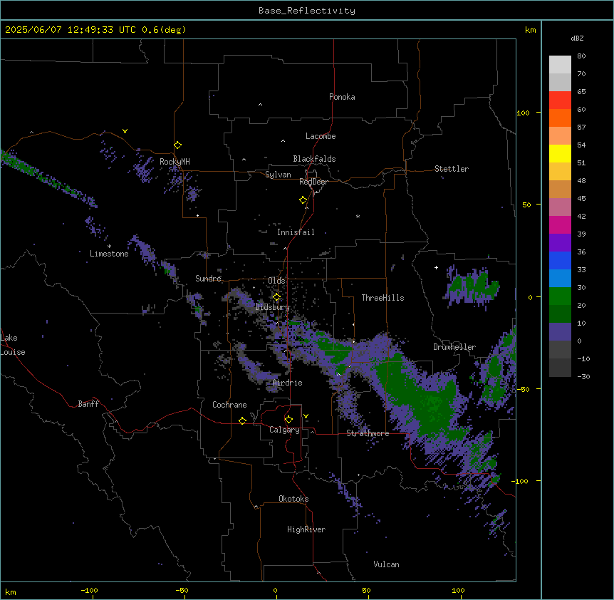Click the red 65 dBZ legend swatch
Viewport: 614px width, 600px height.
point(560,100)
